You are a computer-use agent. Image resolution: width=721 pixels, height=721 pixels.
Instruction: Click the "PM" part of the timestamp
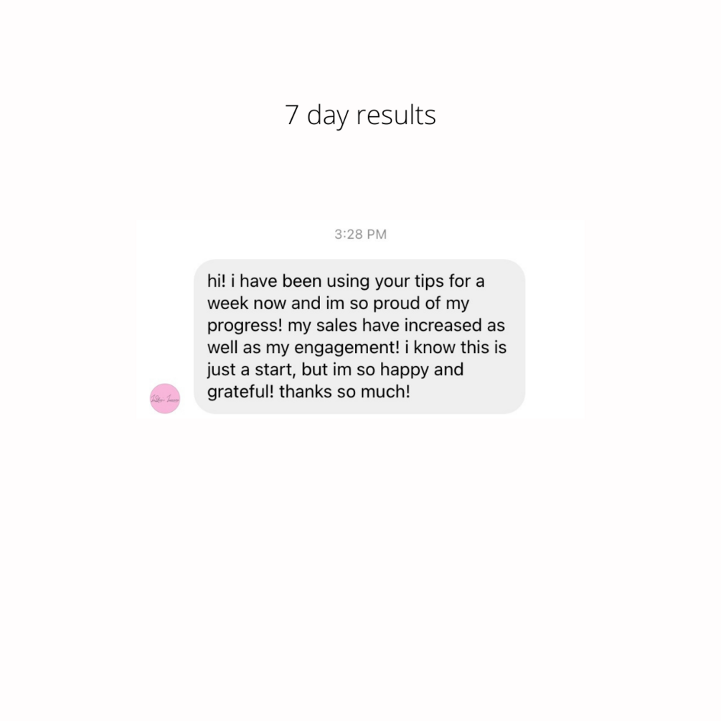coord(377,235)
